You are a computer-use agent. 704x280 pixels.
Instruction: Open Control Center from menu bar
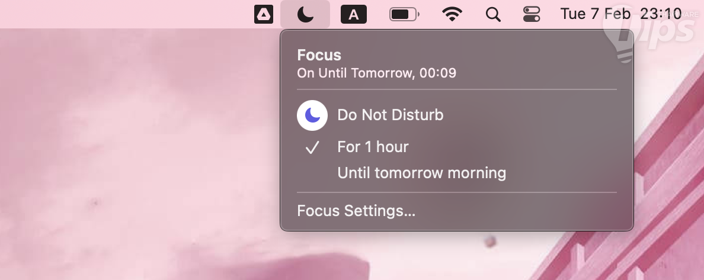pyautogui.click(x=532, y=14)
